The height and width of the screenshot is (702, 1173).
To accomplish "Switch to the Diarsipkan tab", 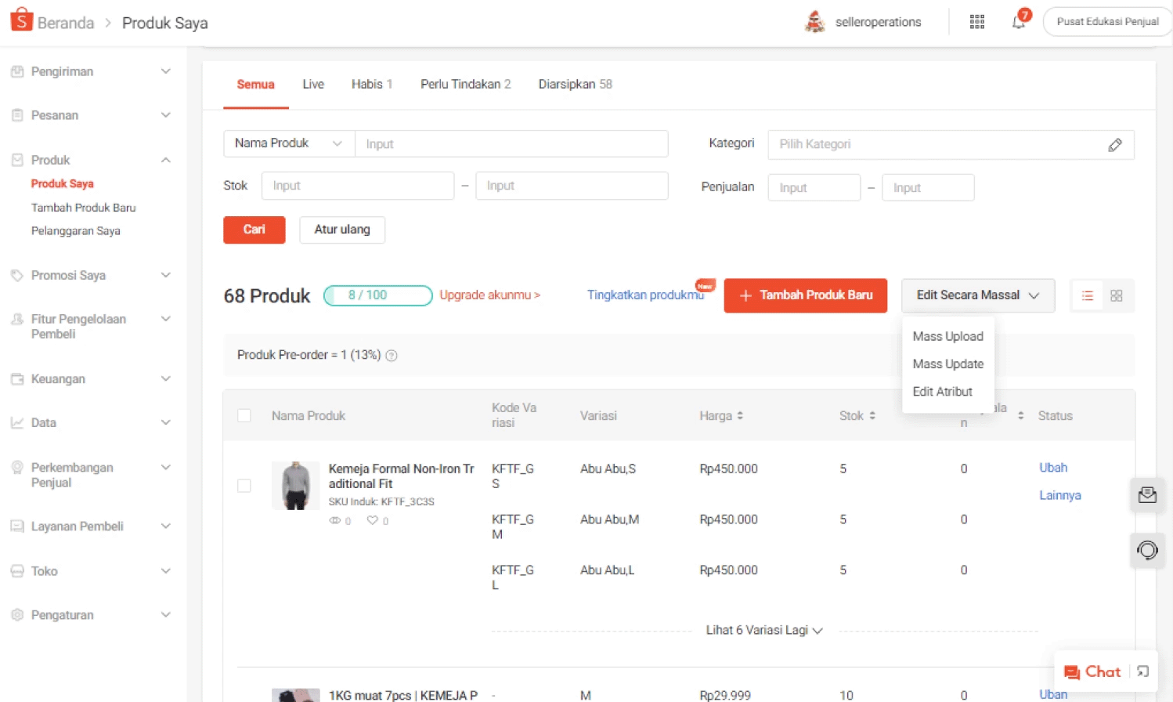I will pos(574,84).
